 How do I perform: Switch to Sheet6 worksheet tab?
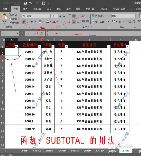[88, 151]
